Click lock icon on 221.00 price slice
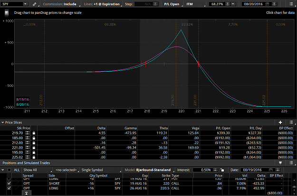The image size is (297, 196). coord(34,148)
